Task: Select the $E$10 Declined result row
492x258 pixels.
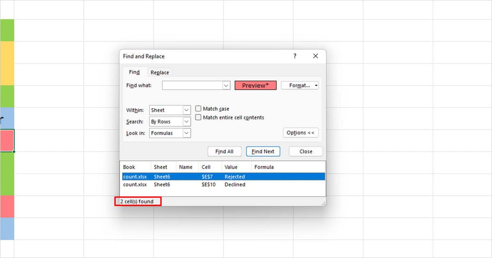Action: tap(205, 184)
